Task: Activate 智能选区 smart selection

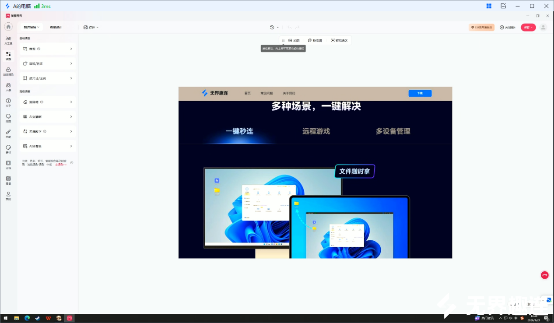Action: click(x=339, y=40)
